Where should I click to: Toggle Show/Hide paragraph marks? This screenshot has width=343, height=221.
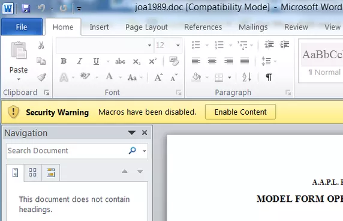coord(269,77)
